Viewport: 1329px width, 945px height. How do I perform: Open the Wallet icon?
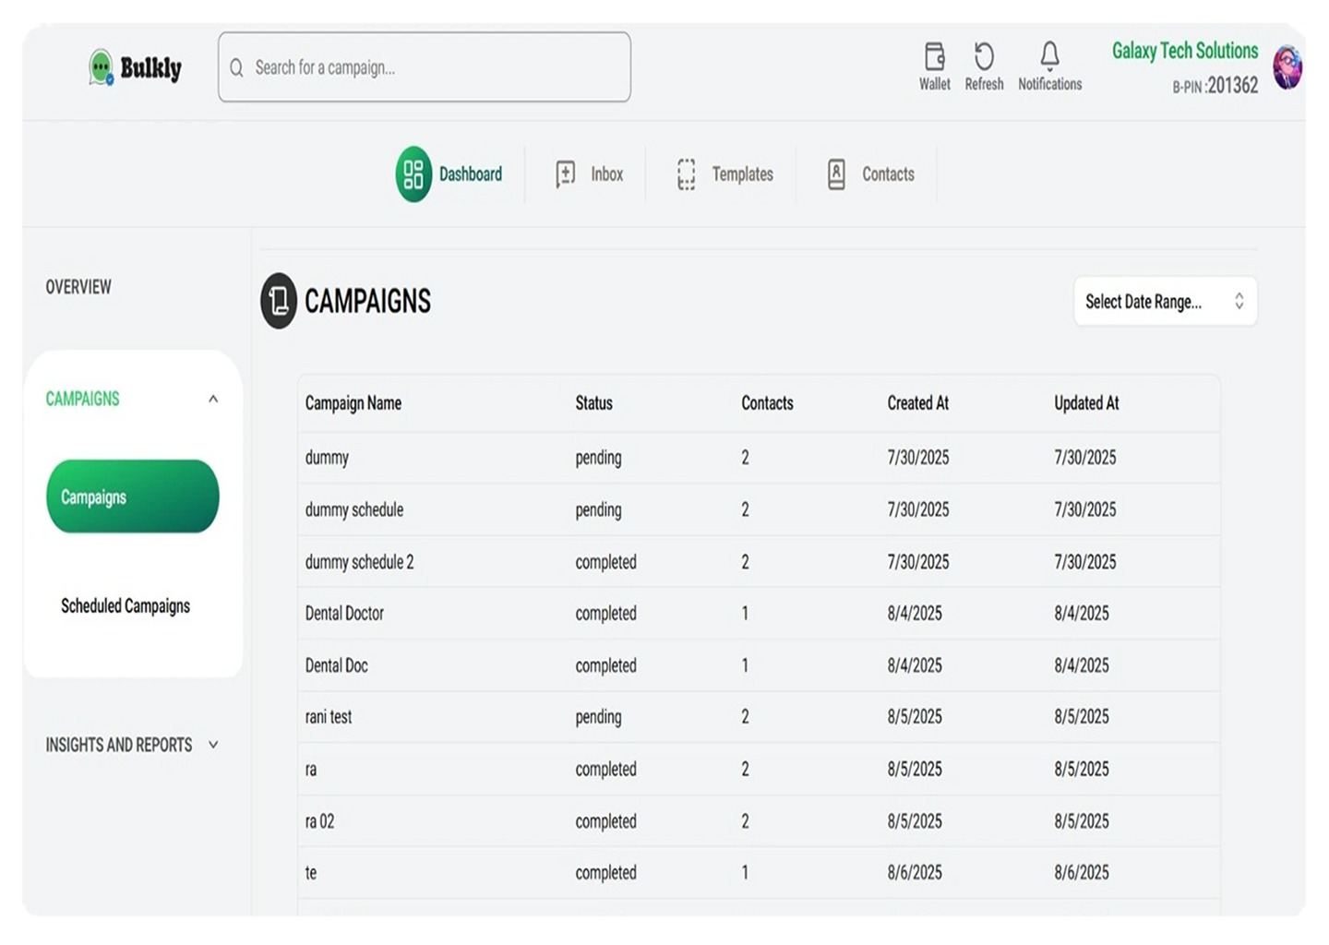pyautogui.click(x=934, y=57)
